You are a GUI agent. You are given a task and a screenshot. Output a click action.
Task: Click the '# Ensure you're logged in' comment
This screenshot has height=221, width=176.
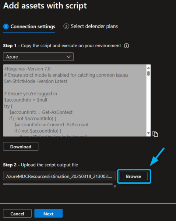[x=31, y=94]
